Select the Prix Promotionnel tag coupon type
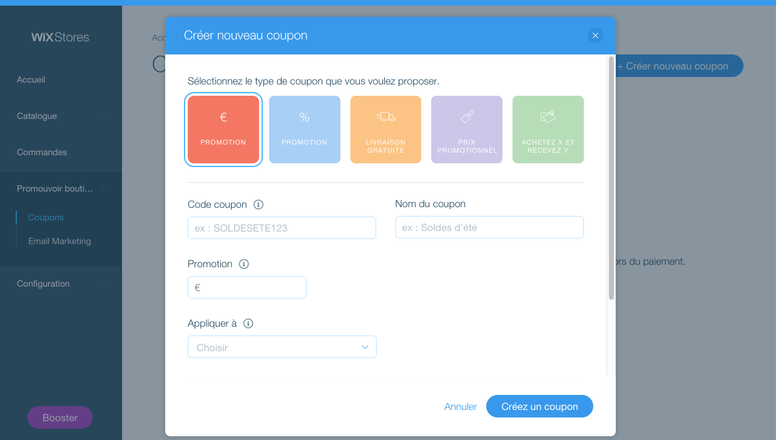This screenshot has height=440, width=776. 467,130
